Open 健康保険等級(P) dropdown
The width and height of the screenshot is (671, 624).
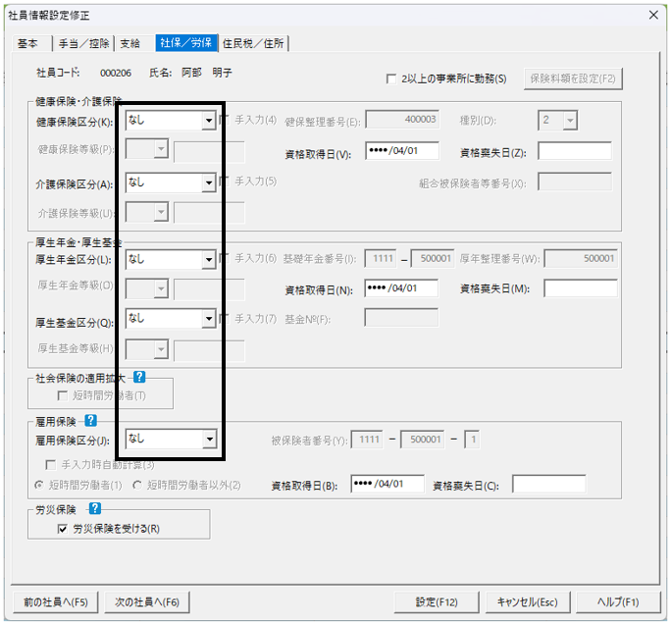[161, 149]
